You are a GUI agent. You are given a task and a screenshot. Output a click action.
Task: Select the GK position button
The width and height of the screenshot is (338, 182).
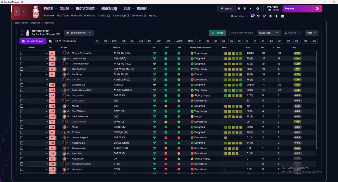tap(97, 41)
